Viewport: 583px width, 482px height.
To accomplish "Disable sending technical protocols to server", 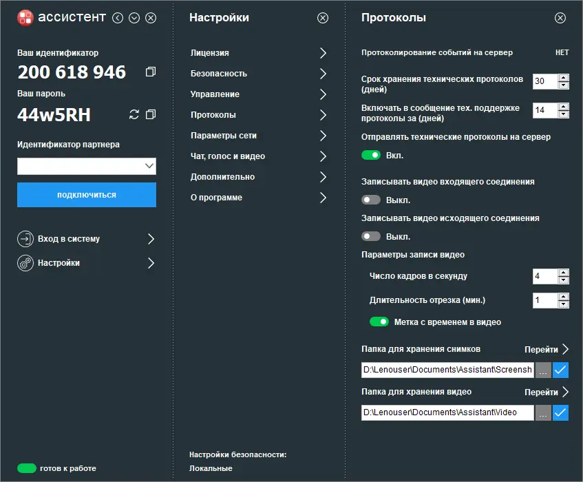I will pos(371,156).
